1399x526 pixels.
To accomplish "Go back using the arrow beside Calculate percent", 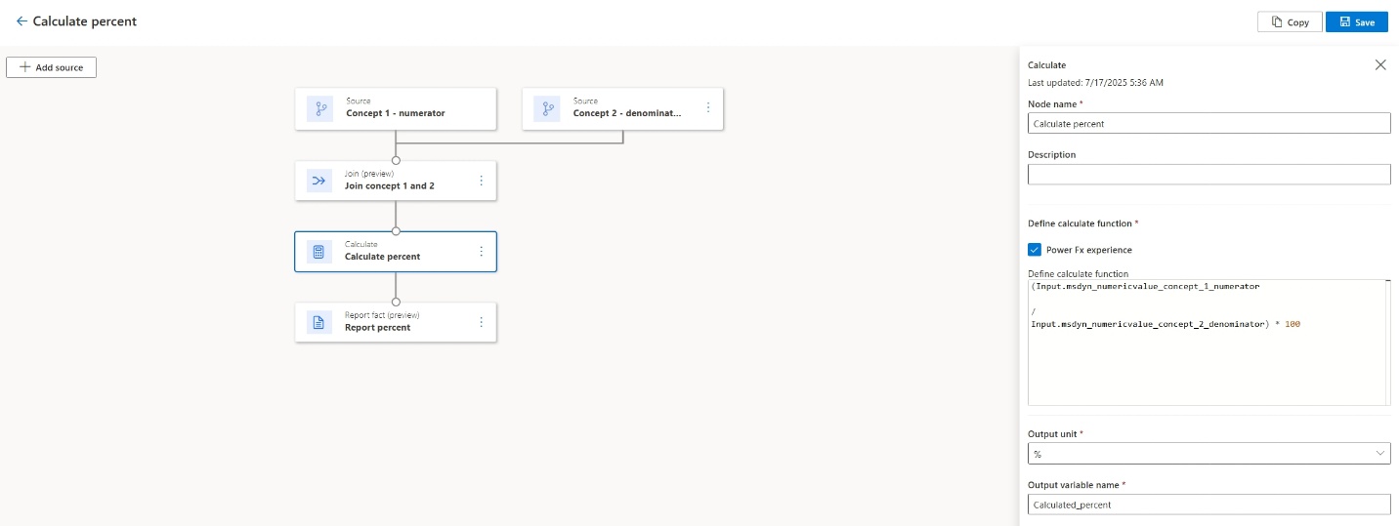I will click(x=21, y=20).
